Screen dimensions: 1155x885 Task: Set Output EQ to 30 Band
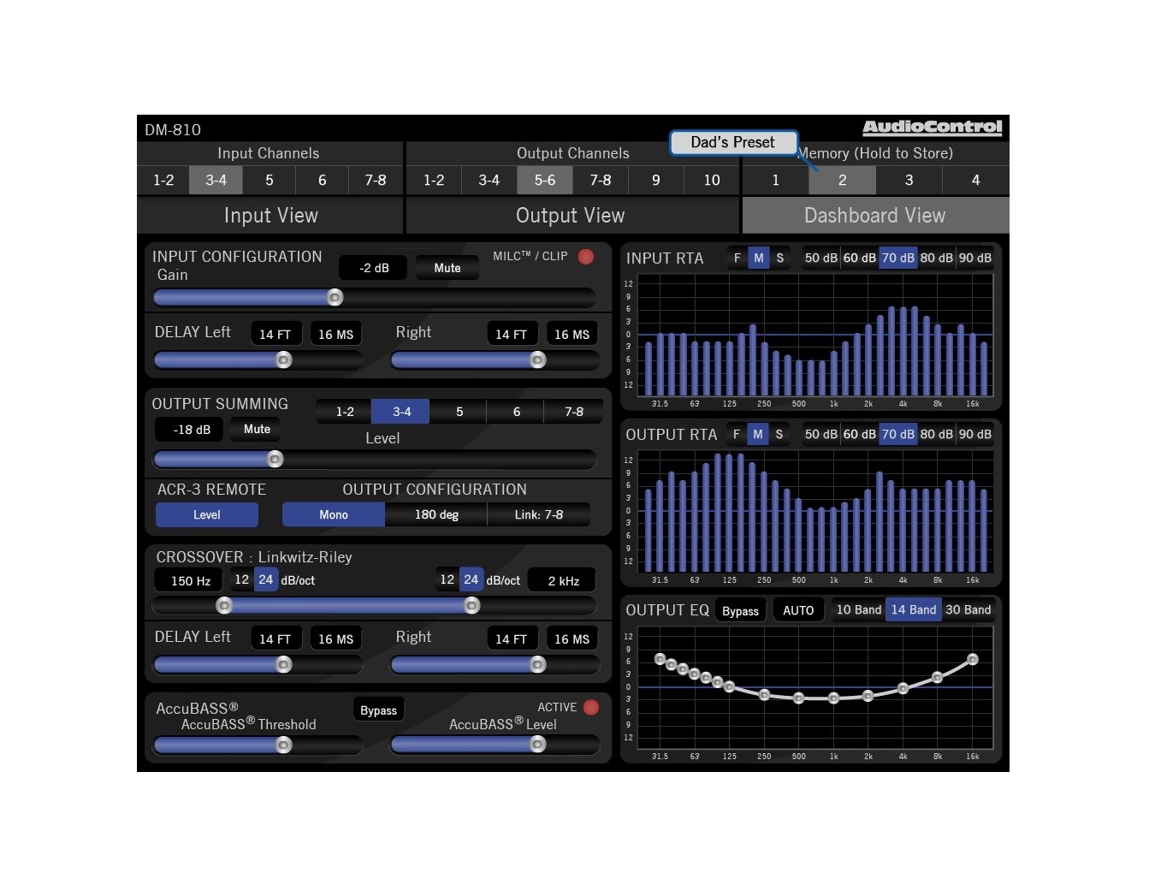click(968, 610)
